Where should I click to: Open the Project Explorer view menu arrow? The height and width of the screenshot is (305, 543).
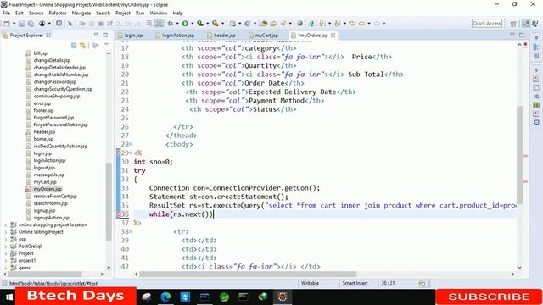point(106,45)
